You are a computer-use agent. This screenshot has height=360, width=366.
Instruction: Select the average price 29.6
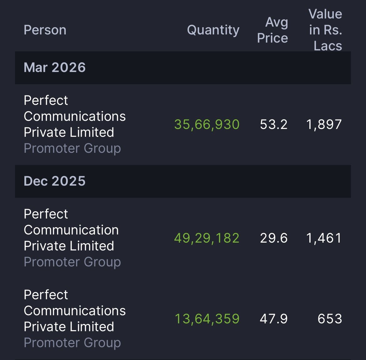(274, 238)
